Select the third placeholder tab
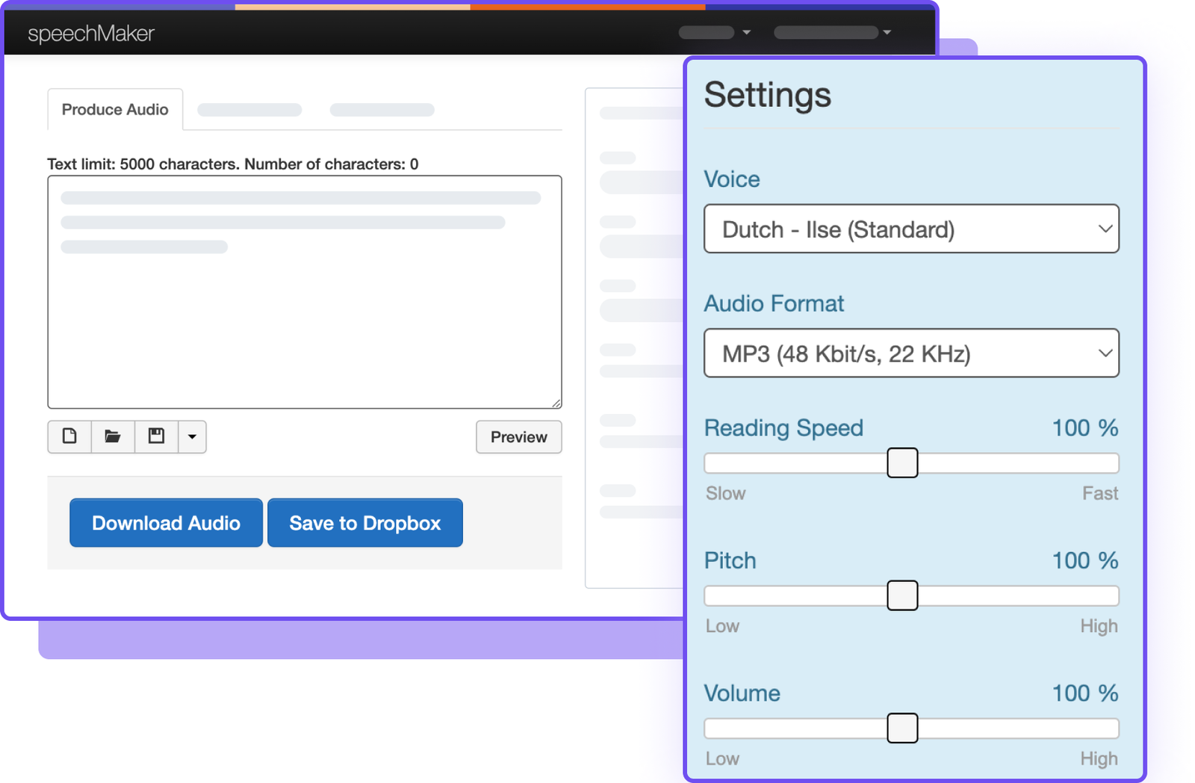Image resolution: width=1195 pixels, height=783 pixels. coord(382,110)
